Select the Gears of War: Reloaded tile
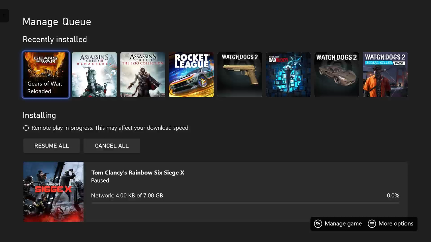 (46, 75)
